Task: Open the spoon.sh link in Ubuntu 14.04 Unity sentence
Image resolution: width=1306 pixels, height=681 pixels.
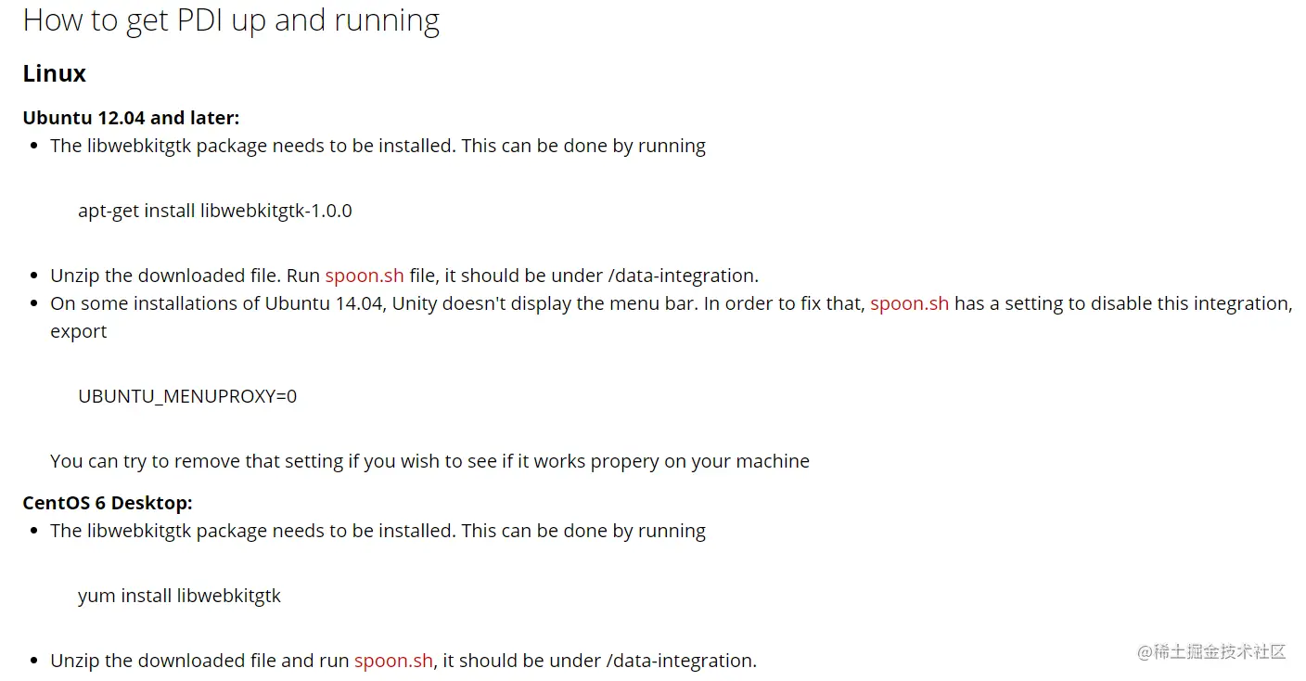Action: [x=909, y=303]
